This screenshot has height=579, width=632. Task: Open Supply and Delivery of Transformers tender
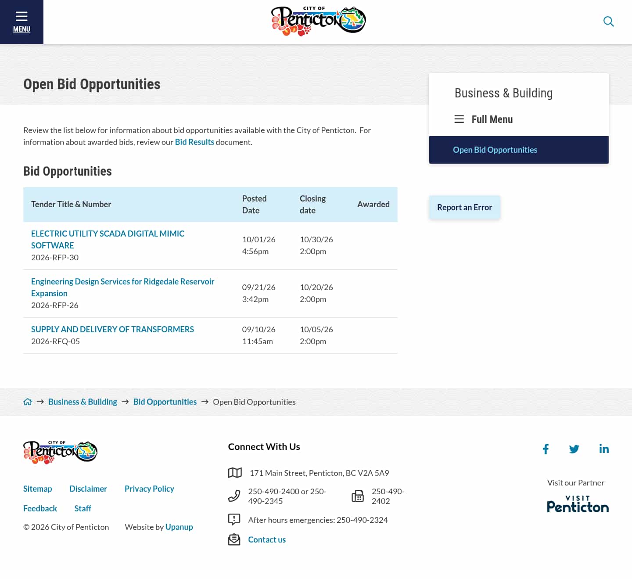coord(112,329)
